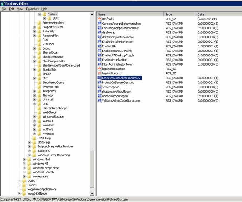Open the Edit menu

pyautogui.click(x=11, y=9)
